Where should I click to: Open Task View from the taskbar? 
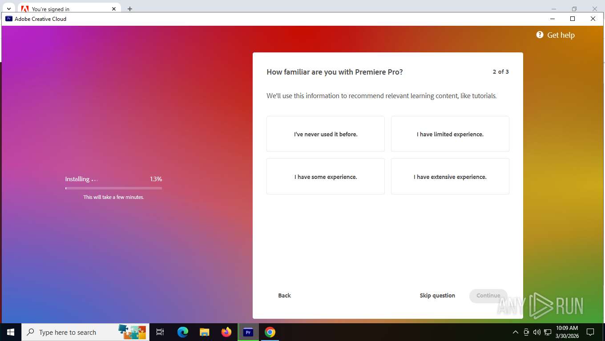click(160, 332)
